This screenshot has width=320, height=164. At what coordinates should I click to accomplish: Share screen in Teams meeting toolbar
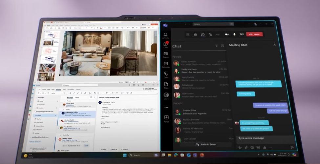[x=242, y=34]
